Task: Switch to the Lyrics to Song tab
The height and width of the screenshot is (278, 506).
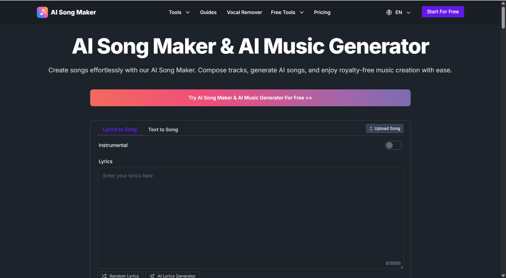Action: (x=120, y=129)
